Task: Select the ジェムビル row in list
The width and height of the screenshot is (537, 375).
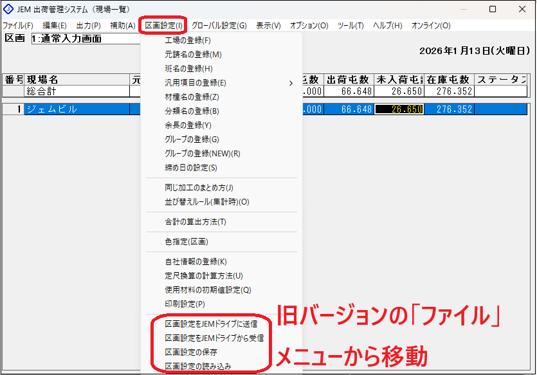Action: click(76, 109)
